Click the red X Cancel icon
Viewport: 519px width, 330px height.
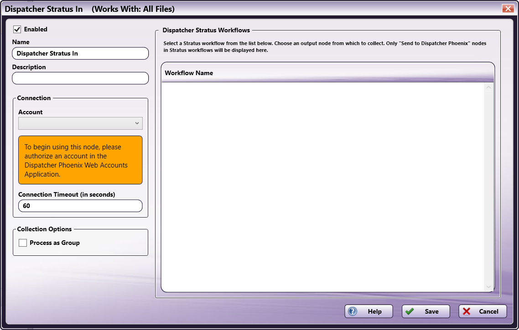pyautogui.click(x=467, y=311)
